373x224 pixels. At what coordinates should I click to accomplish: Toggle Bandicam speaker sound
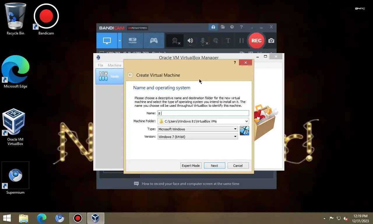tap(190, 41)
